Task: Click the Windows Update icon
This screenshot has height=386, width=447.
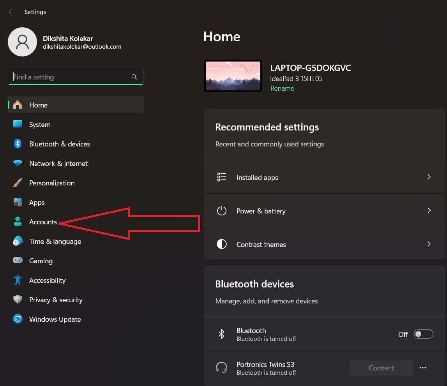Action: (x=18, y=319)
